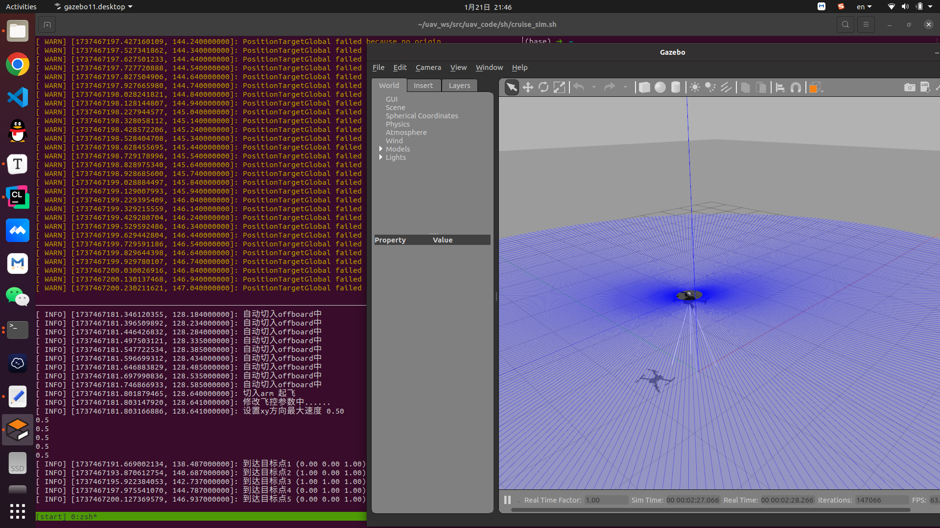Add a spot light
This screenshot has width=940, height=528.
tap(710, 87)
